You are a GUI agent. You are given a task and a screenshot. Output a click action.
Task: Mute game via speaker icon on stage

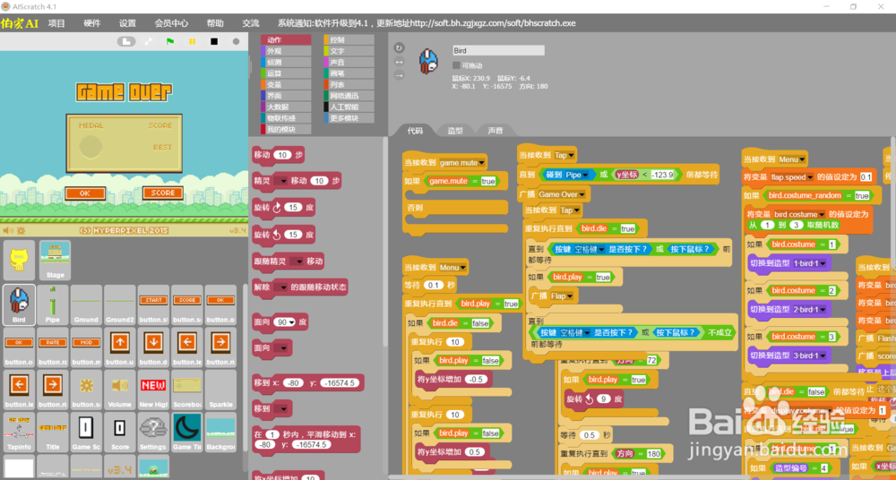pyautogui.click(x=8, y=231)
